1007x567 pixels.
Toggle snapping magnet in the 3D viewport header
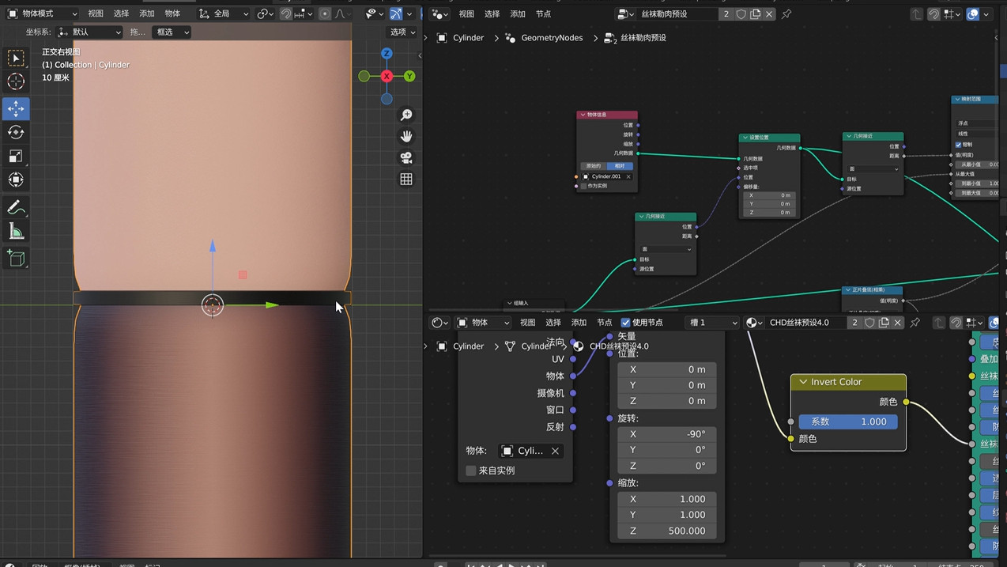pyautogui.click(x=286, y=14)
